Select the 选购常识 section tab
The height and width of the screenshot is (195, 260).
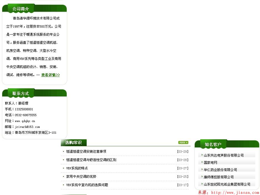point(73,142)
